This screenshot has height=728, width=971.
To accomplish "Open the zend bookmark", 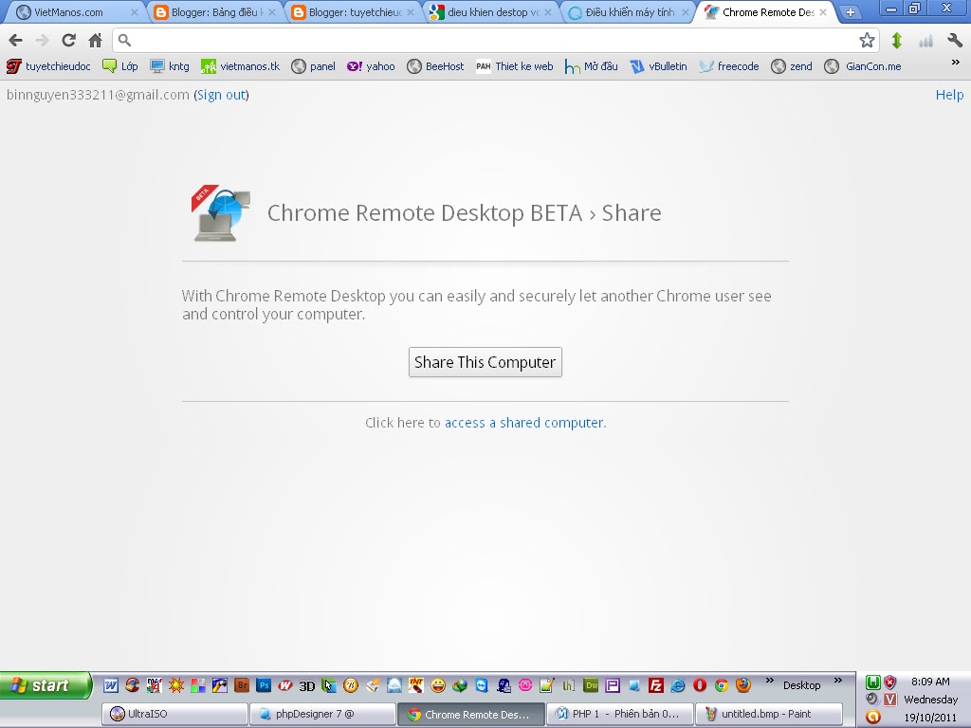I will (x=792, y=66).
